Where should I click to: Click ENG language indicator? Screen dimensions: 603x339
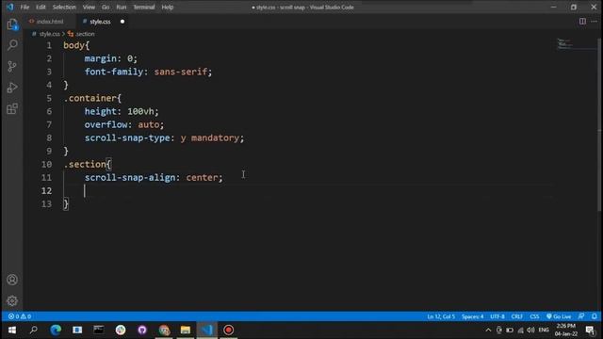[544, 330]
